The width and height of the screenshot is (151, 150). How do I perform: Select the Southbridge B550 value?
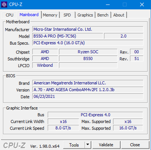tap(88, 58)
